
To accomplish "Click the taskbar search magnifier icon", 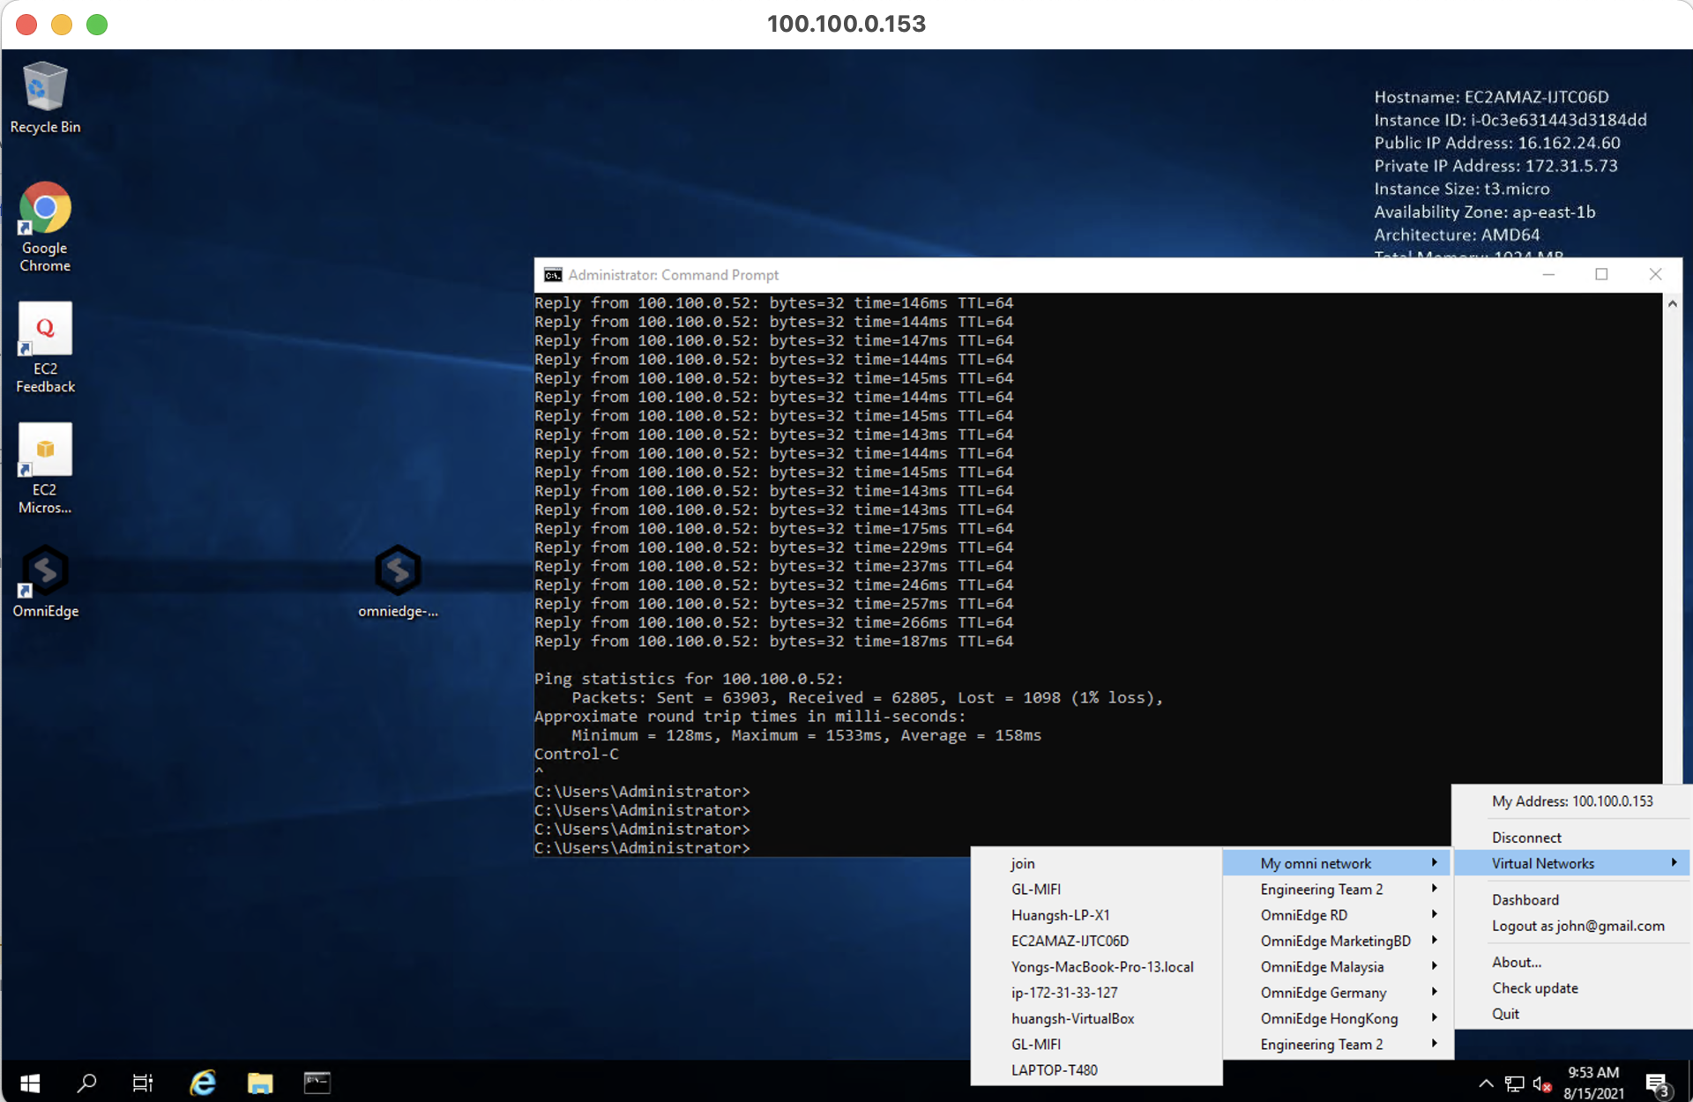I will (86, 1082).
